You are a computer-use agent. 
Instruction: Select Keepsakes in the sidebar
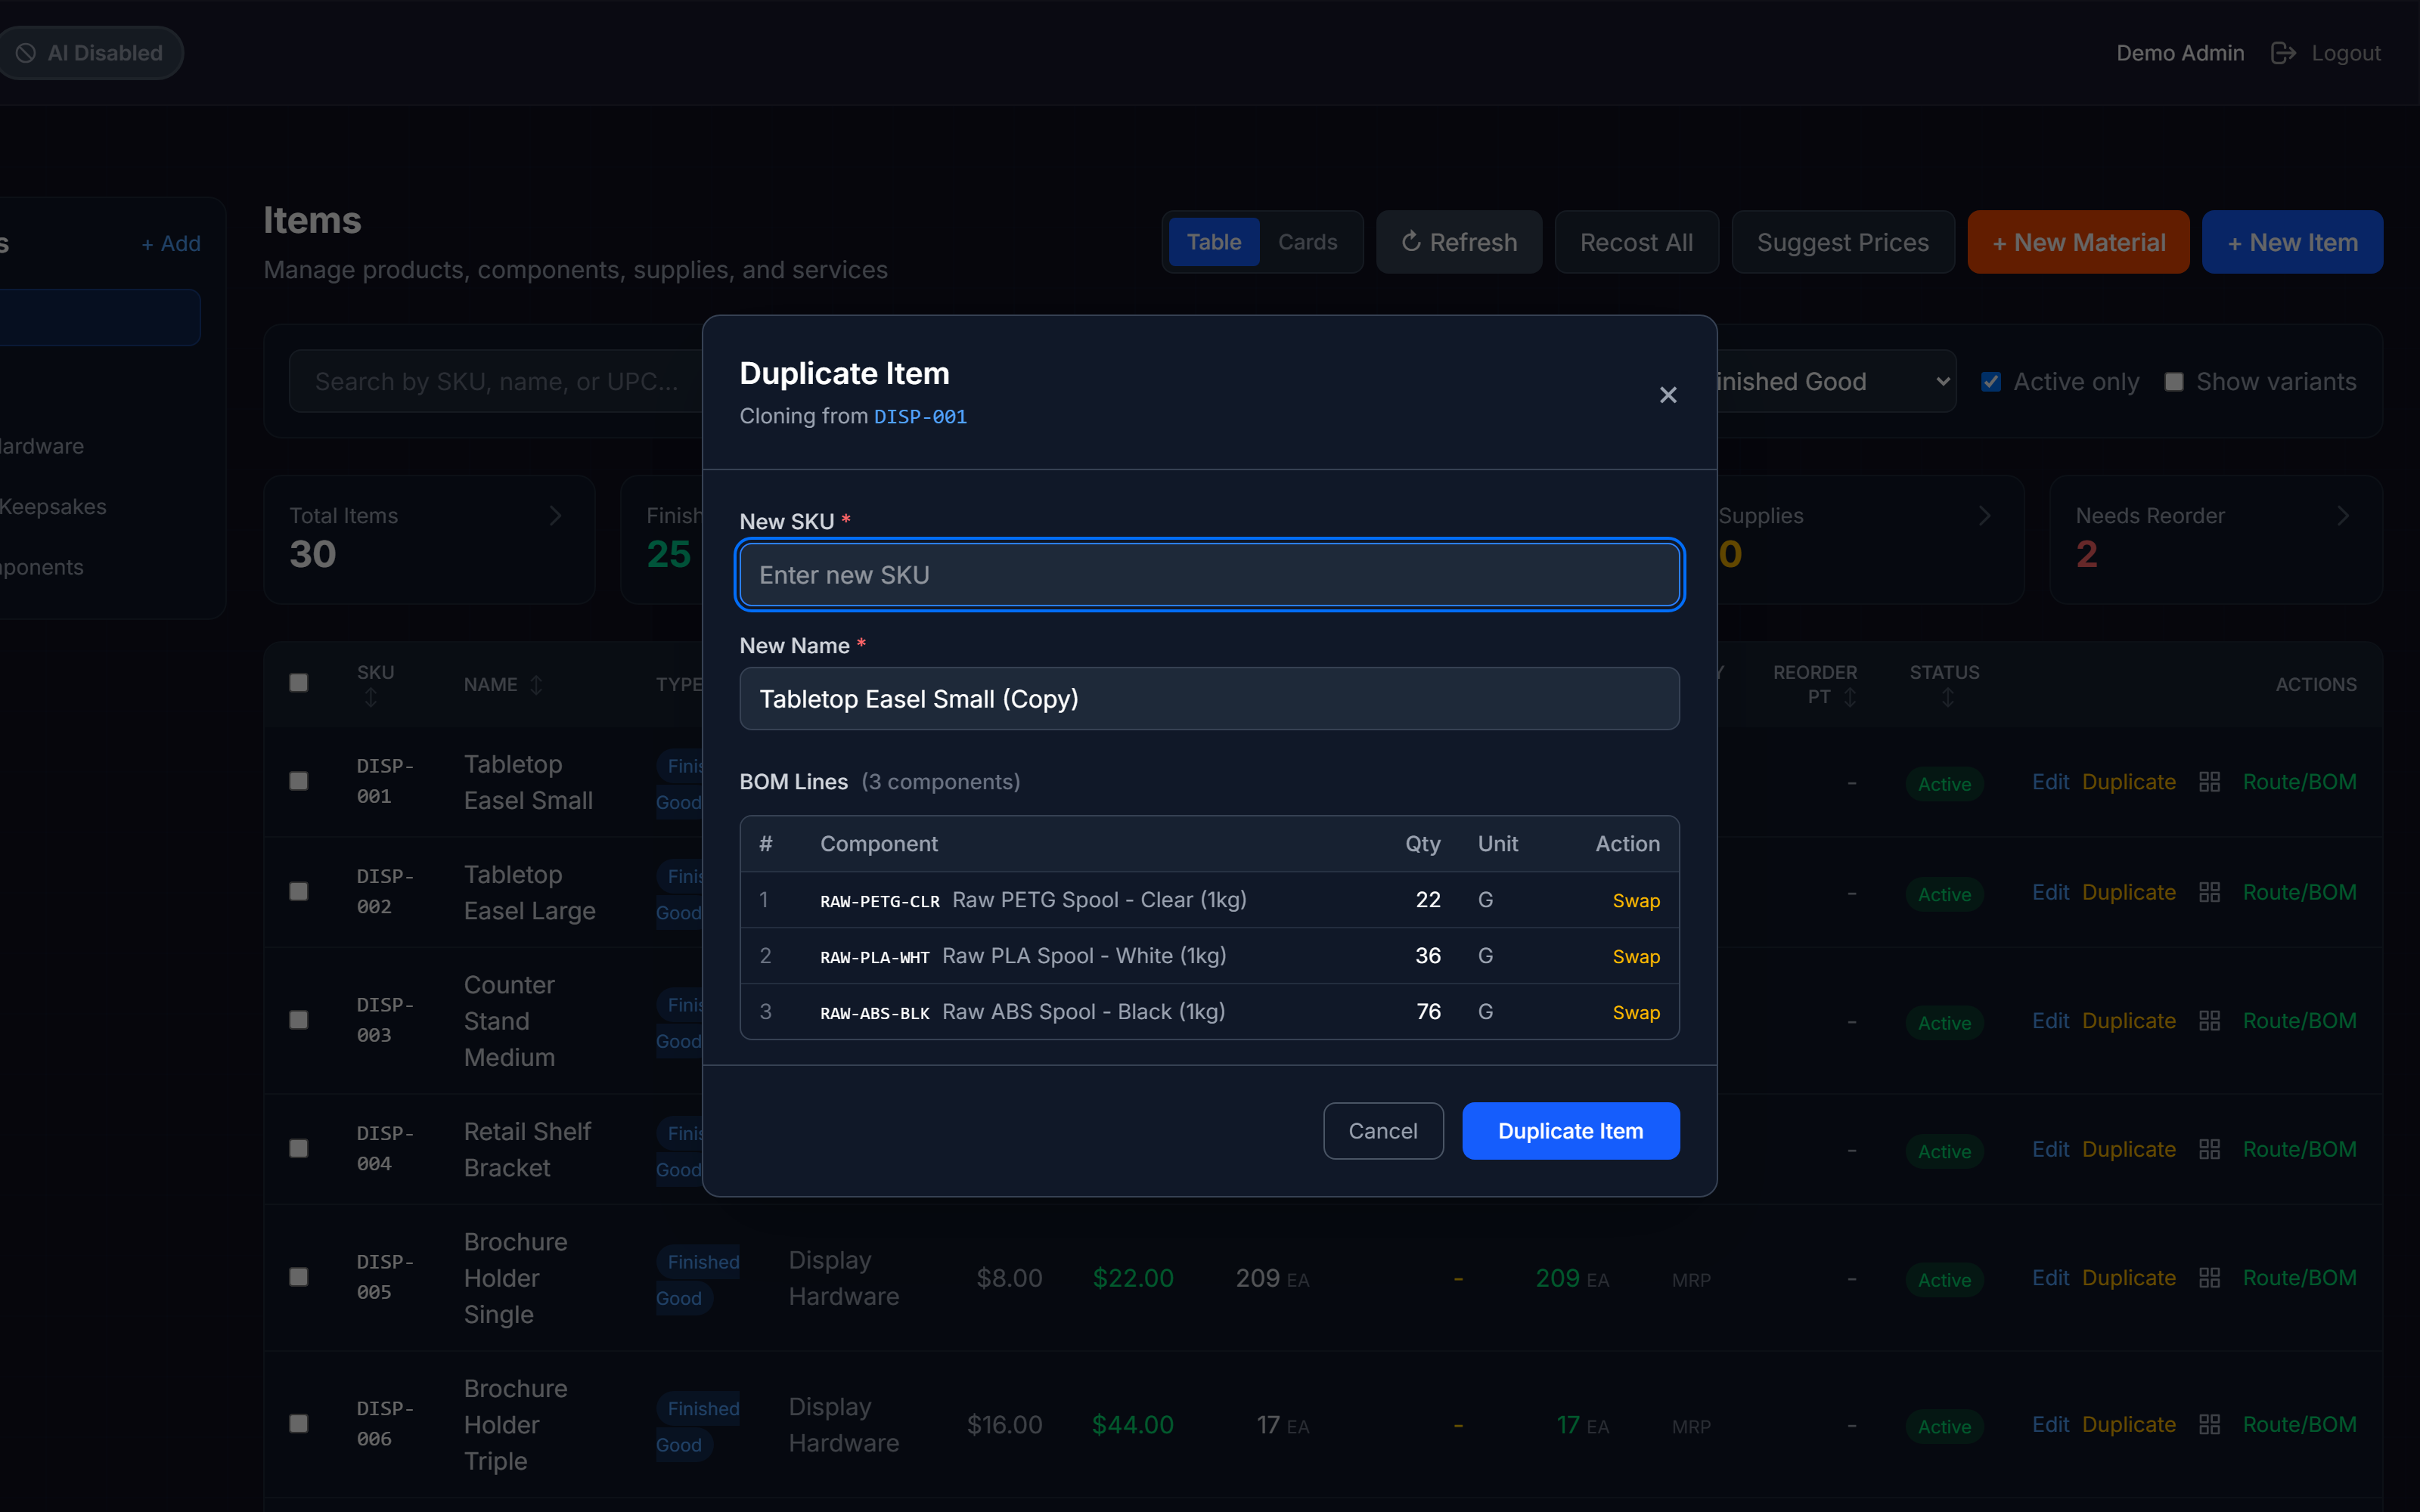[53, 507]
